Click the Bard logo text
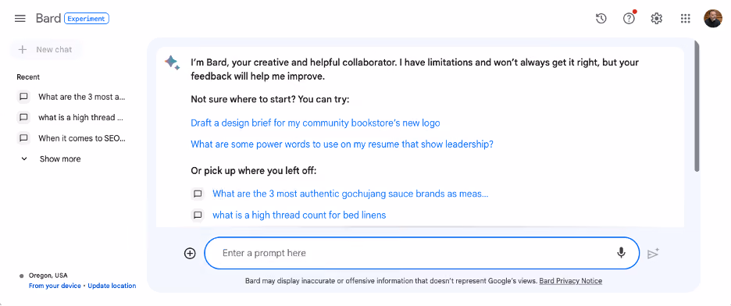The width and height of the screenshot is (731, 306). pyautogui.click(x=48, y=19)
